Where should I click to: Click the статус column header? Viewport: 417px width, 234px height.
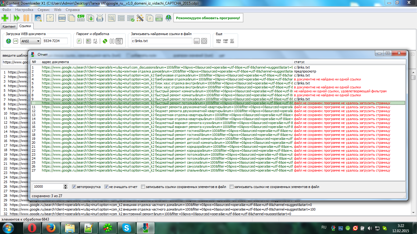tap(350, 62)
